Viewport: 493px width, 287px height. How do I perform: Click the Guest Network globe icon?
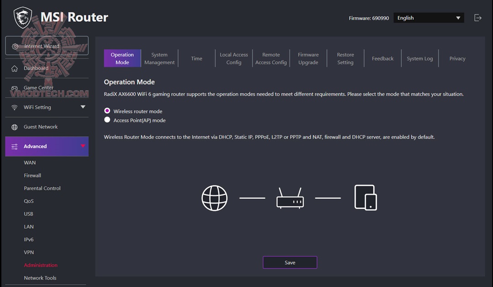pyautogui.click(x=15, y=127)
